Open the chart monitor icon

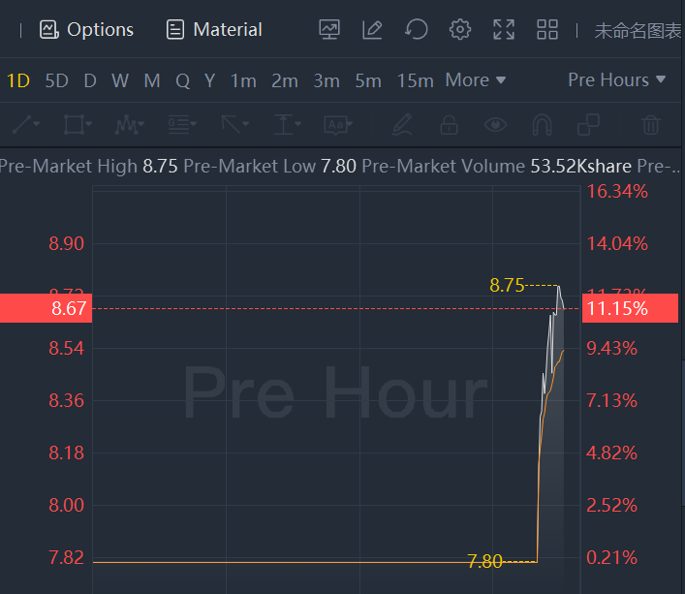tap(329, 30)
